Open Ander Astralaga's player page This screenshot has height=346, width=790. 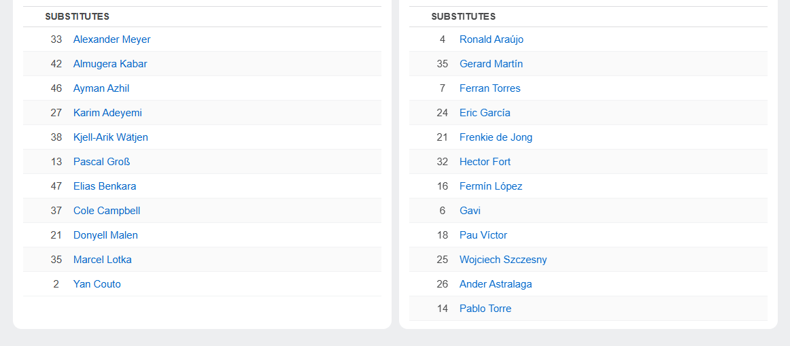[496, 284]
